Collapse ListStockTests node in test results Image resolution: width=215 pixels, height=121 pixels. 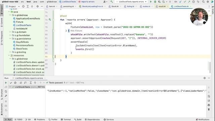tap(10, 87)
